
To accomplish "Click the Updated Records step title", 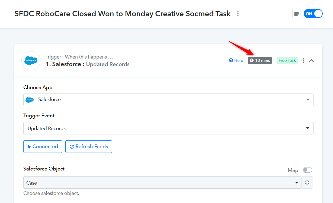I will click(x=108, y=64).
